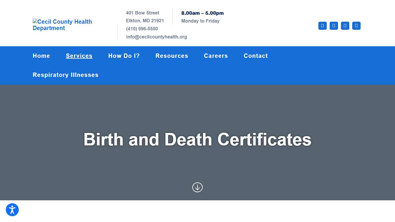Open the accessibility options icon
395x222 pixels.
(x=12, y=210)
